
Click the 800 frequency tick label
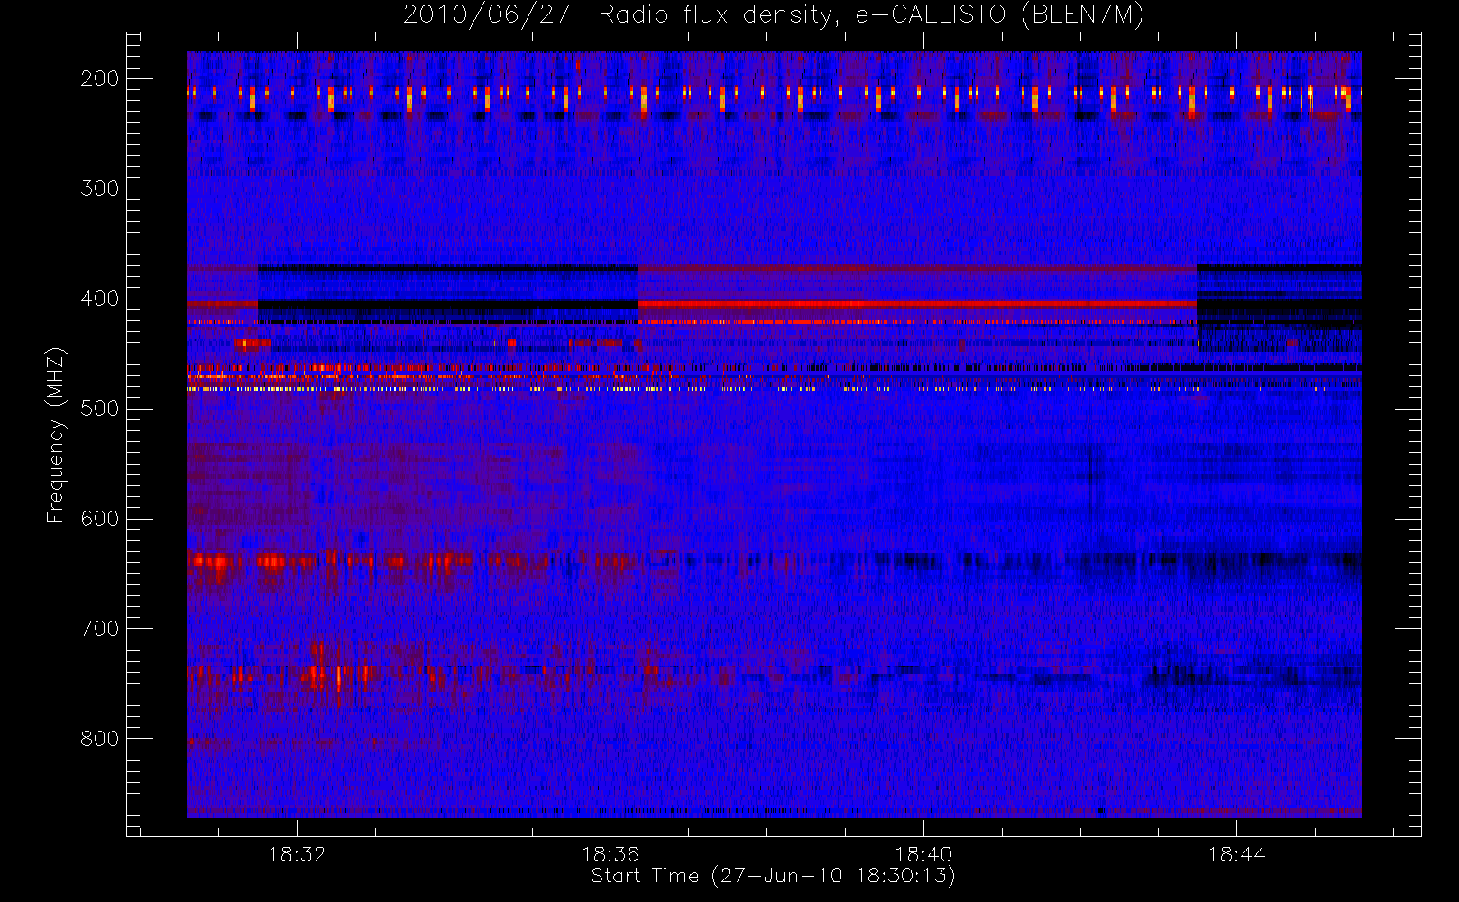click(x=100, y=739)
